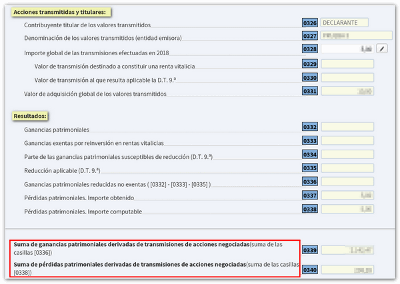Viewport: 400px width, 284px height.
Task: Focus the global transmission amount field 0328
Action: click(347, 49)
